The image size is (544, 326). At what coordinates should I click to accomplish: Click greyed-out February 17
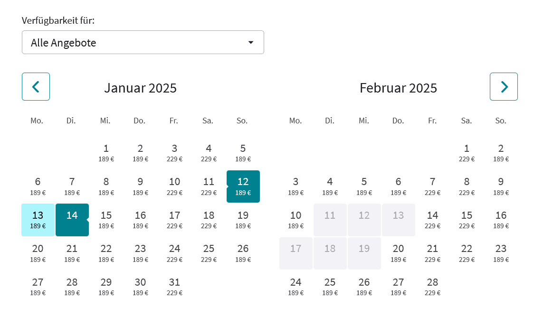coord(296,253)
